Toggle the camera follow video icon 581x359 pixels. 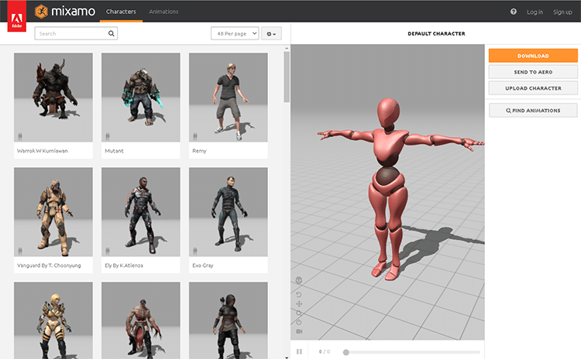(299, 332)
